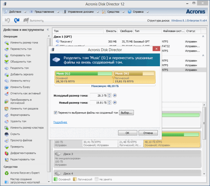This screenshot has height=186, width=210.
Task: Select Разделить том operation icon
Action: tap(7, 68)
